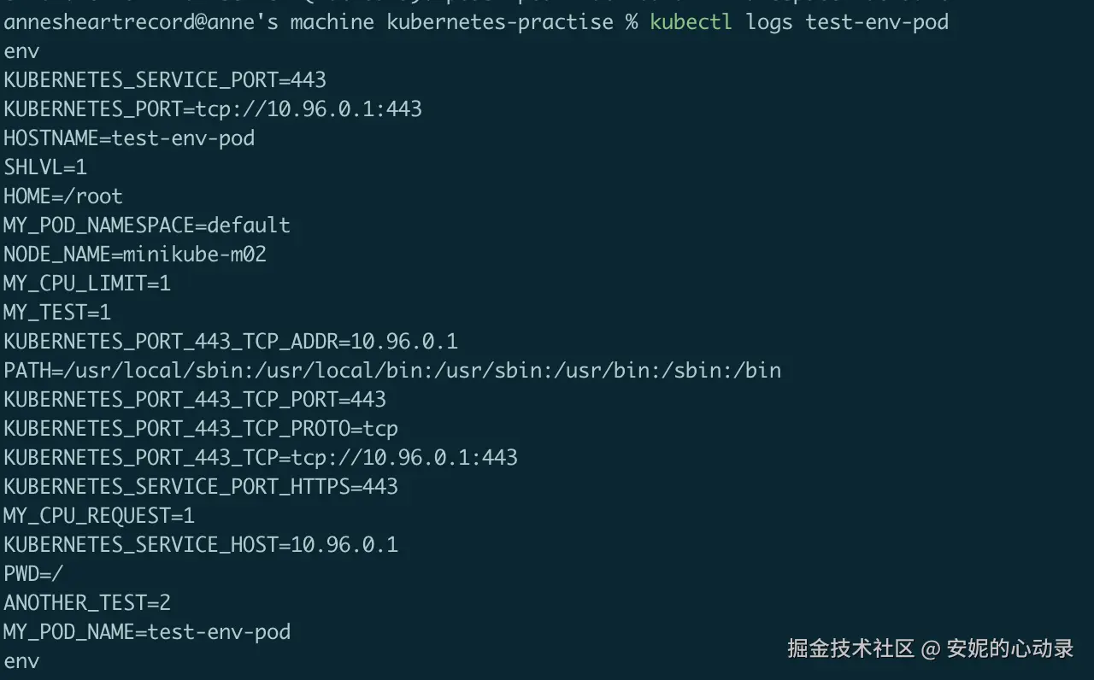Click the KUBERNETES_SERVICE_PORT_HTTPS=443 line
The width and height of the screenshot is (1094, 680).
201,487
